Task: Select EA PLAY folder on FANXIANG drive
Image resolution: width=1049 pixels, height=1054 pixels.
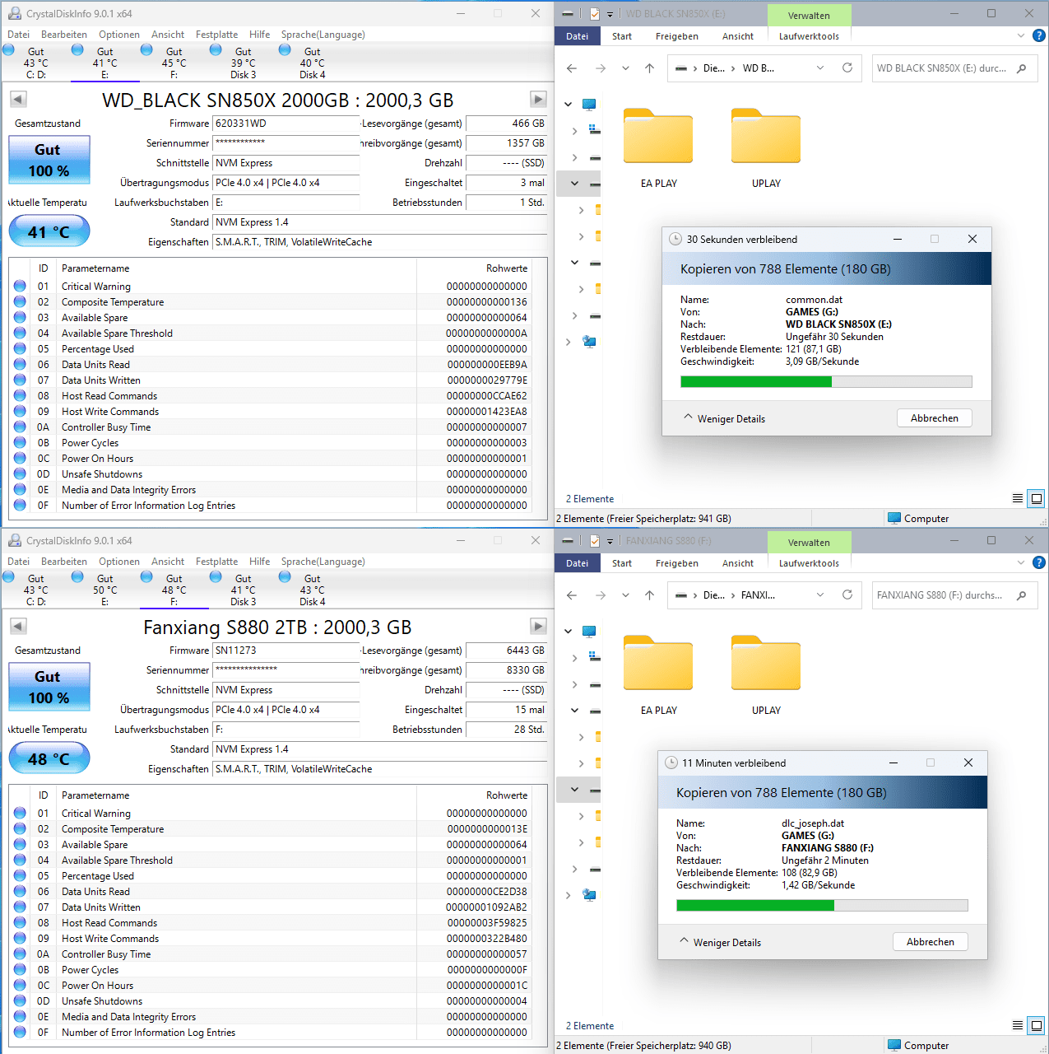Action: point(658,675)
